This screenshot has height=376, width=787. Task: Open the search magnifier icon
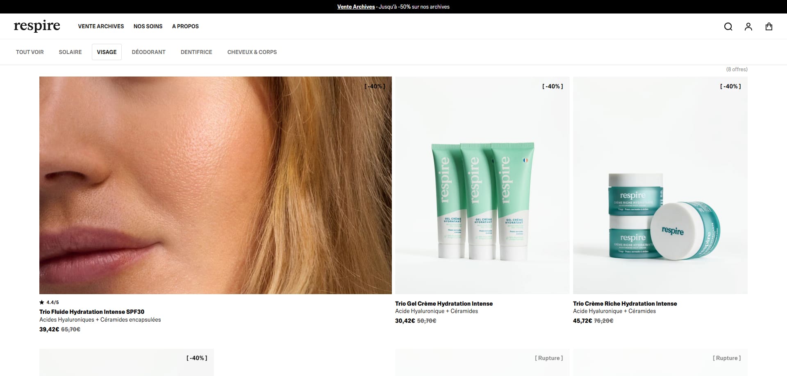tap(728, 27)
